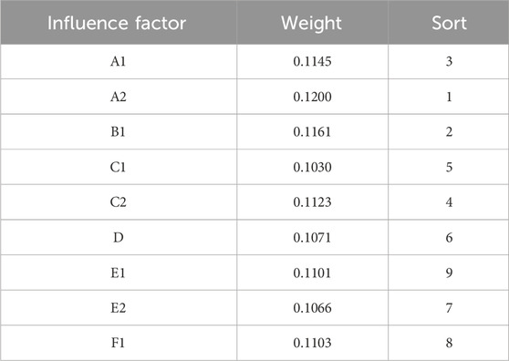Click the weight value 0.1071
Screen dimensions: 509x361
312,237
